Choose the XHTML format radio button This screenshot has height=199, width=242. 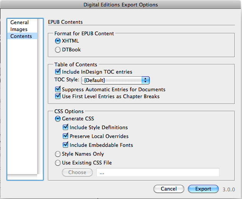pyautogui.click(x=58, y=41)
